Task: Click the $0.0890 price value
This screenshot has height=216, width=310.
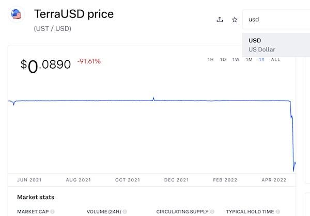Action: coord(45,65)
